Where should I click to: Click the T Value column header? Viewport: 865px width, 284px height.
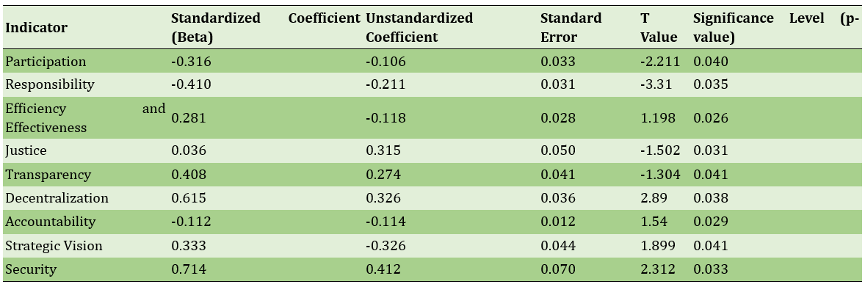pyautogui.click(x=659, y=28)
